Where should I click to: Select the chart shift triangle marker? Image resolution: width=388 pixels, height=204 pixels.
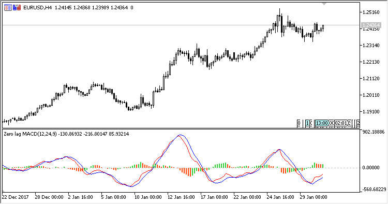coord(324,4)
